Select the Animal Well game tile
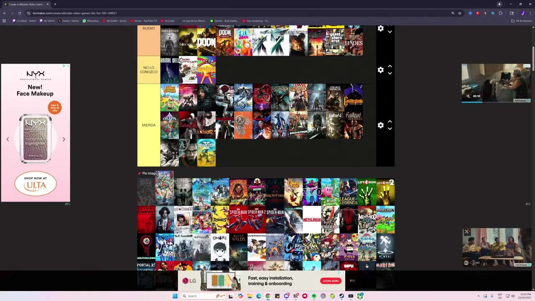The width and height of the screenshot is (535, 301). coord(170,70)
